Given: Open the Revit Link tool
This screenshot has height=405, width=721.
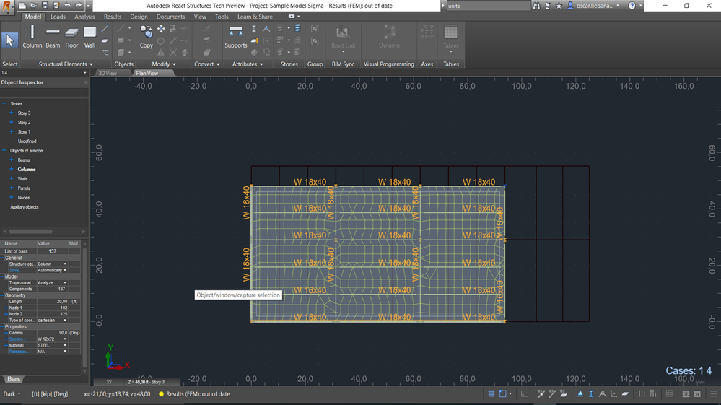Looking at the screenshot, I should [343, 38].
